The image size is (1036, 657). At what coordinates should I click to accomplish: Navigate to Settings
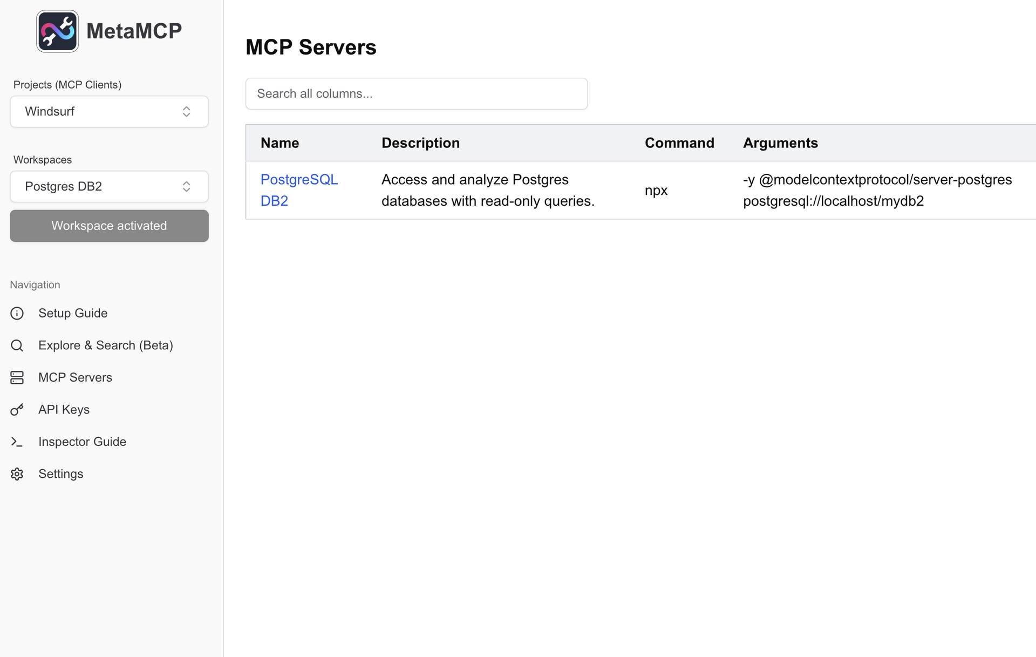click(60, 474)
